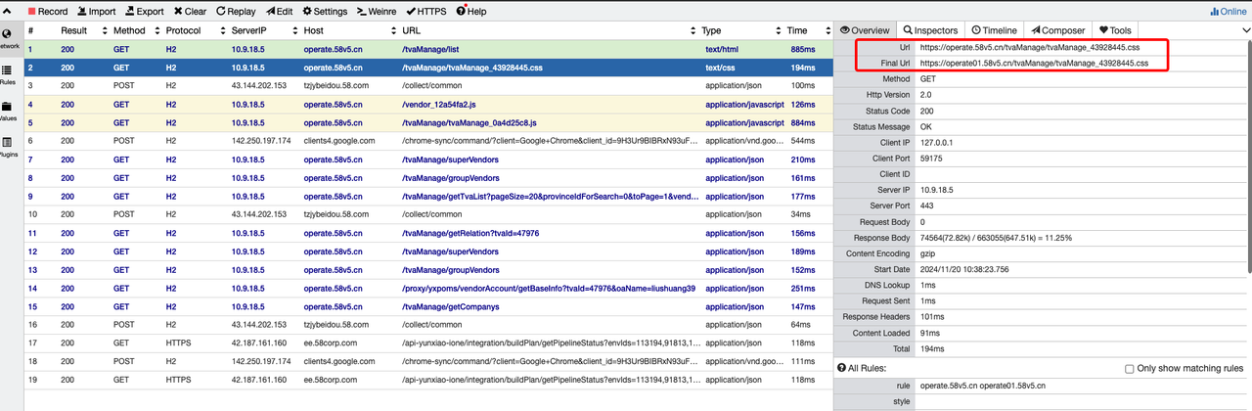Clear the captured sessions list

click(190, 12)
